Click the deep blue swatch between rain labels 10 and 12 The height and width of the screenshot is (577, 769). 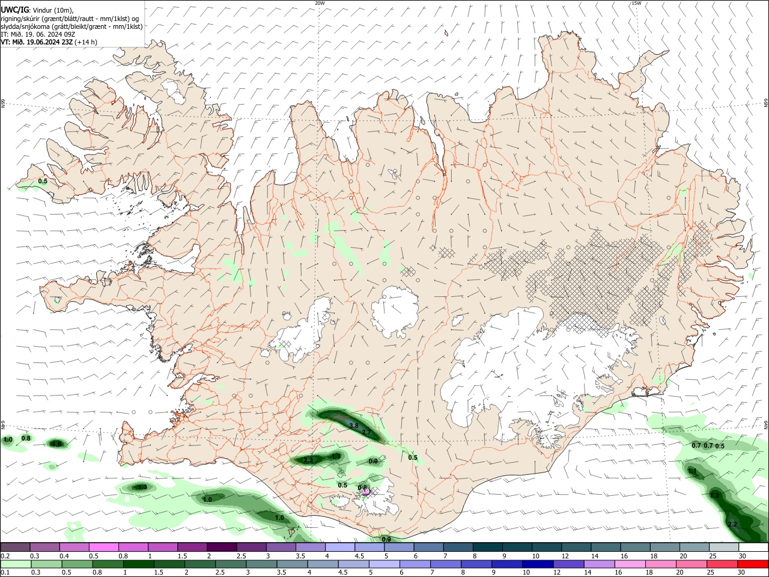[538, 564]
